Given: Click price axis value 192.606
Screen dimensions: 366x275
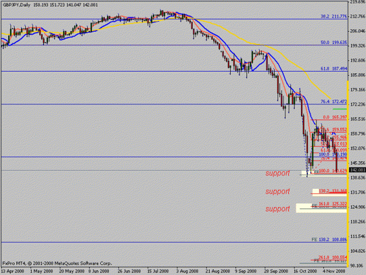Looking at the screenshot, I should coord(358,60).
